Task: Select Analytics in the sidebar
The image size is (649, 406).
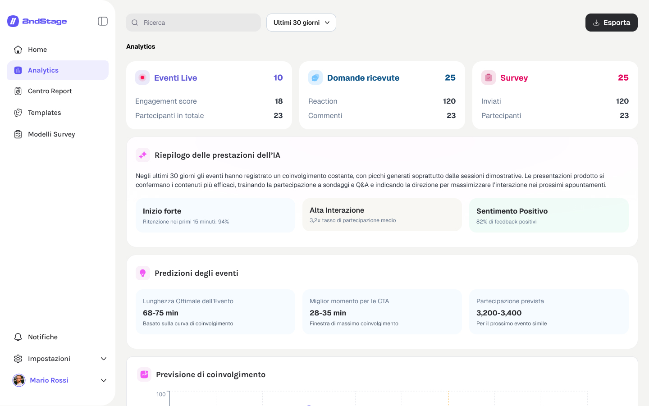Action: [58, 70]
